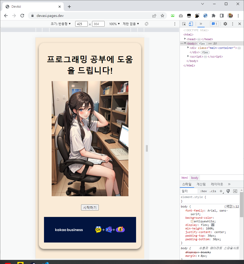Reload the devasi.pages.dev page

tap(22, 16)
